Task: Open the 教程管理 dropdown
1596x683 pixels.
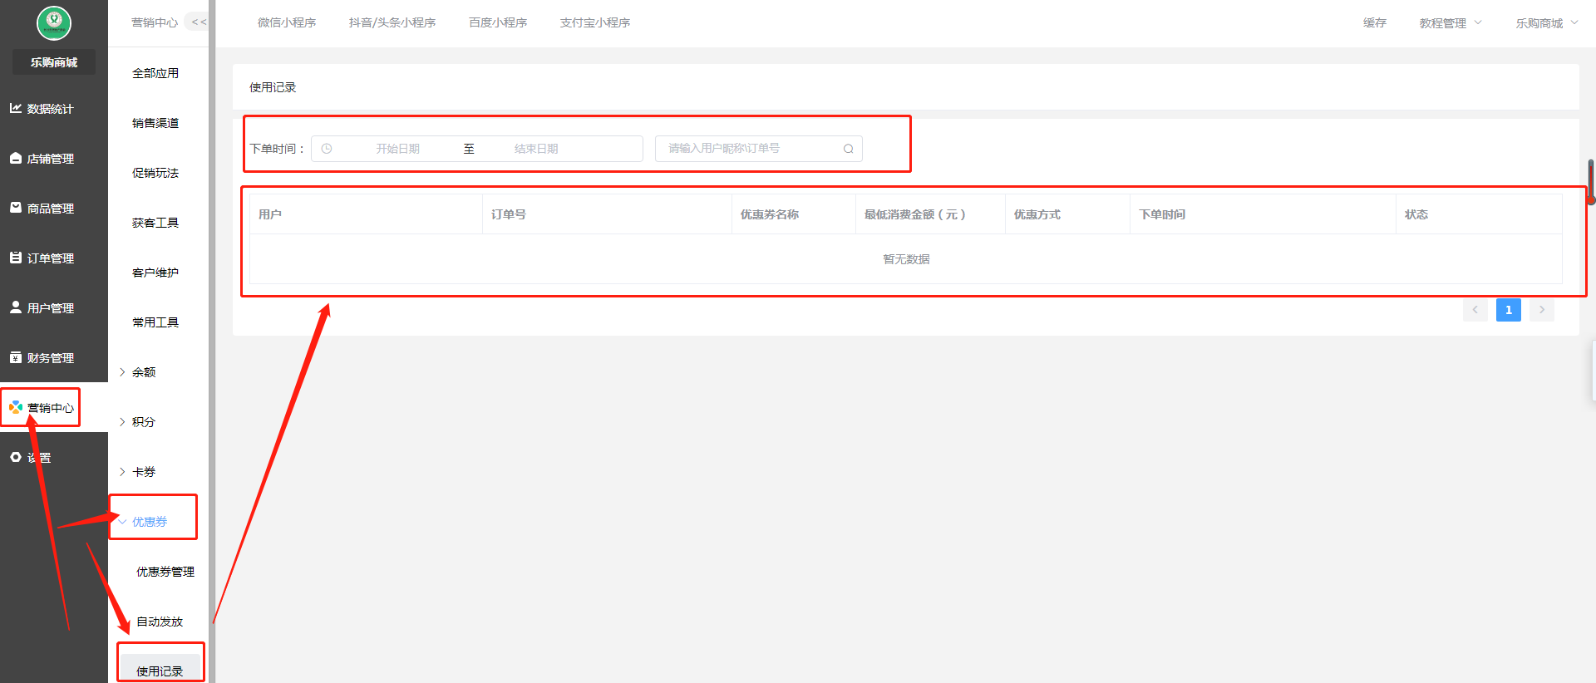Action: (x=1451, y=23)
